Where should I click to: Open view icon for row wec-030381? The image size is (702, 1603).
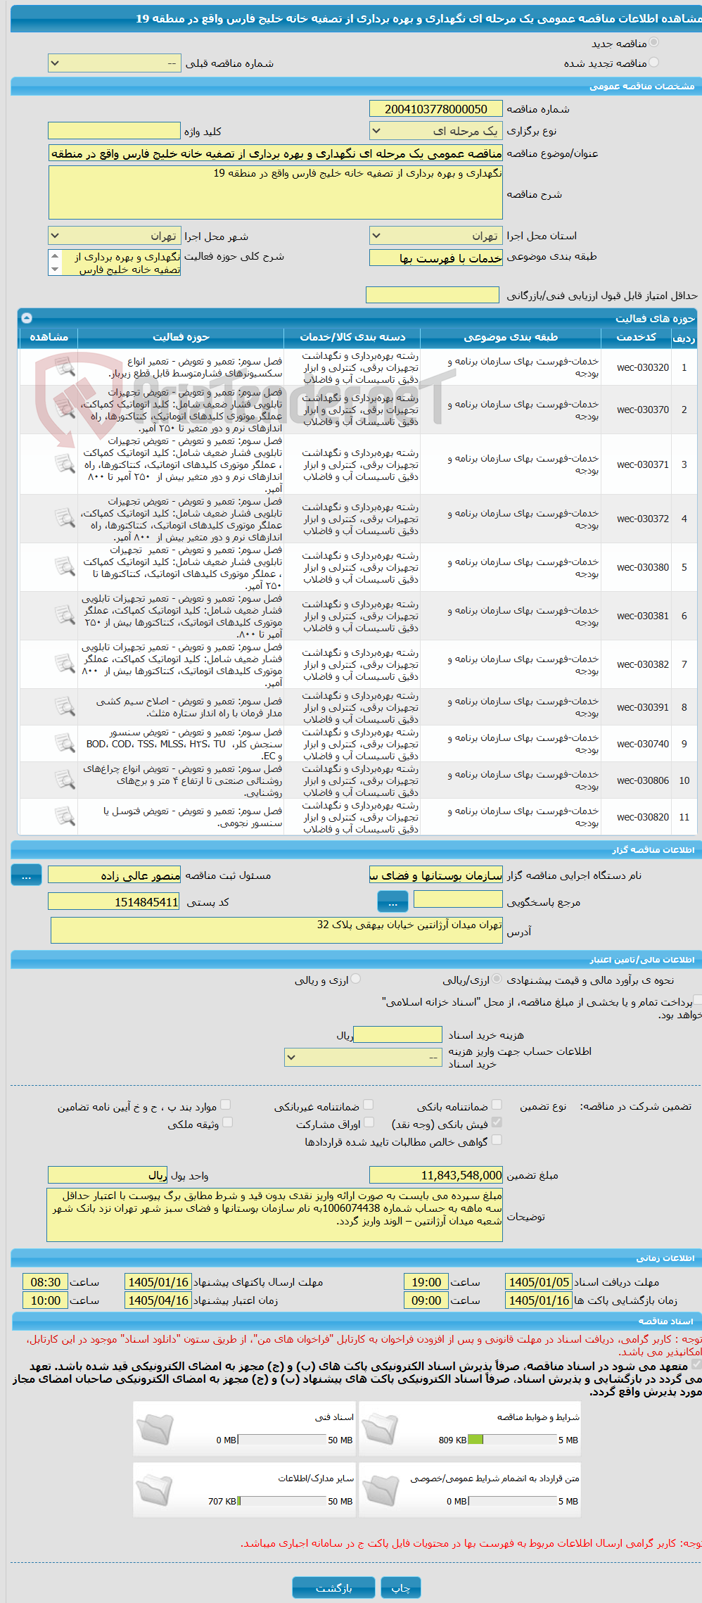pyautogui.click(x=65, y=615)
